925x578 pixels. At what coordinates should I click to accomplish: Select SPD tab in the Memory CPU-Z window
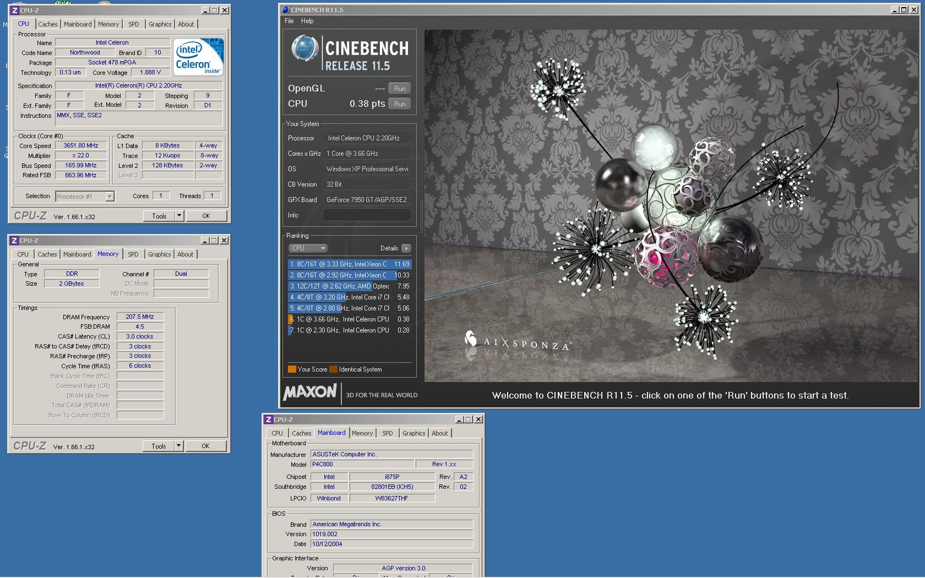tap(133, 254)
